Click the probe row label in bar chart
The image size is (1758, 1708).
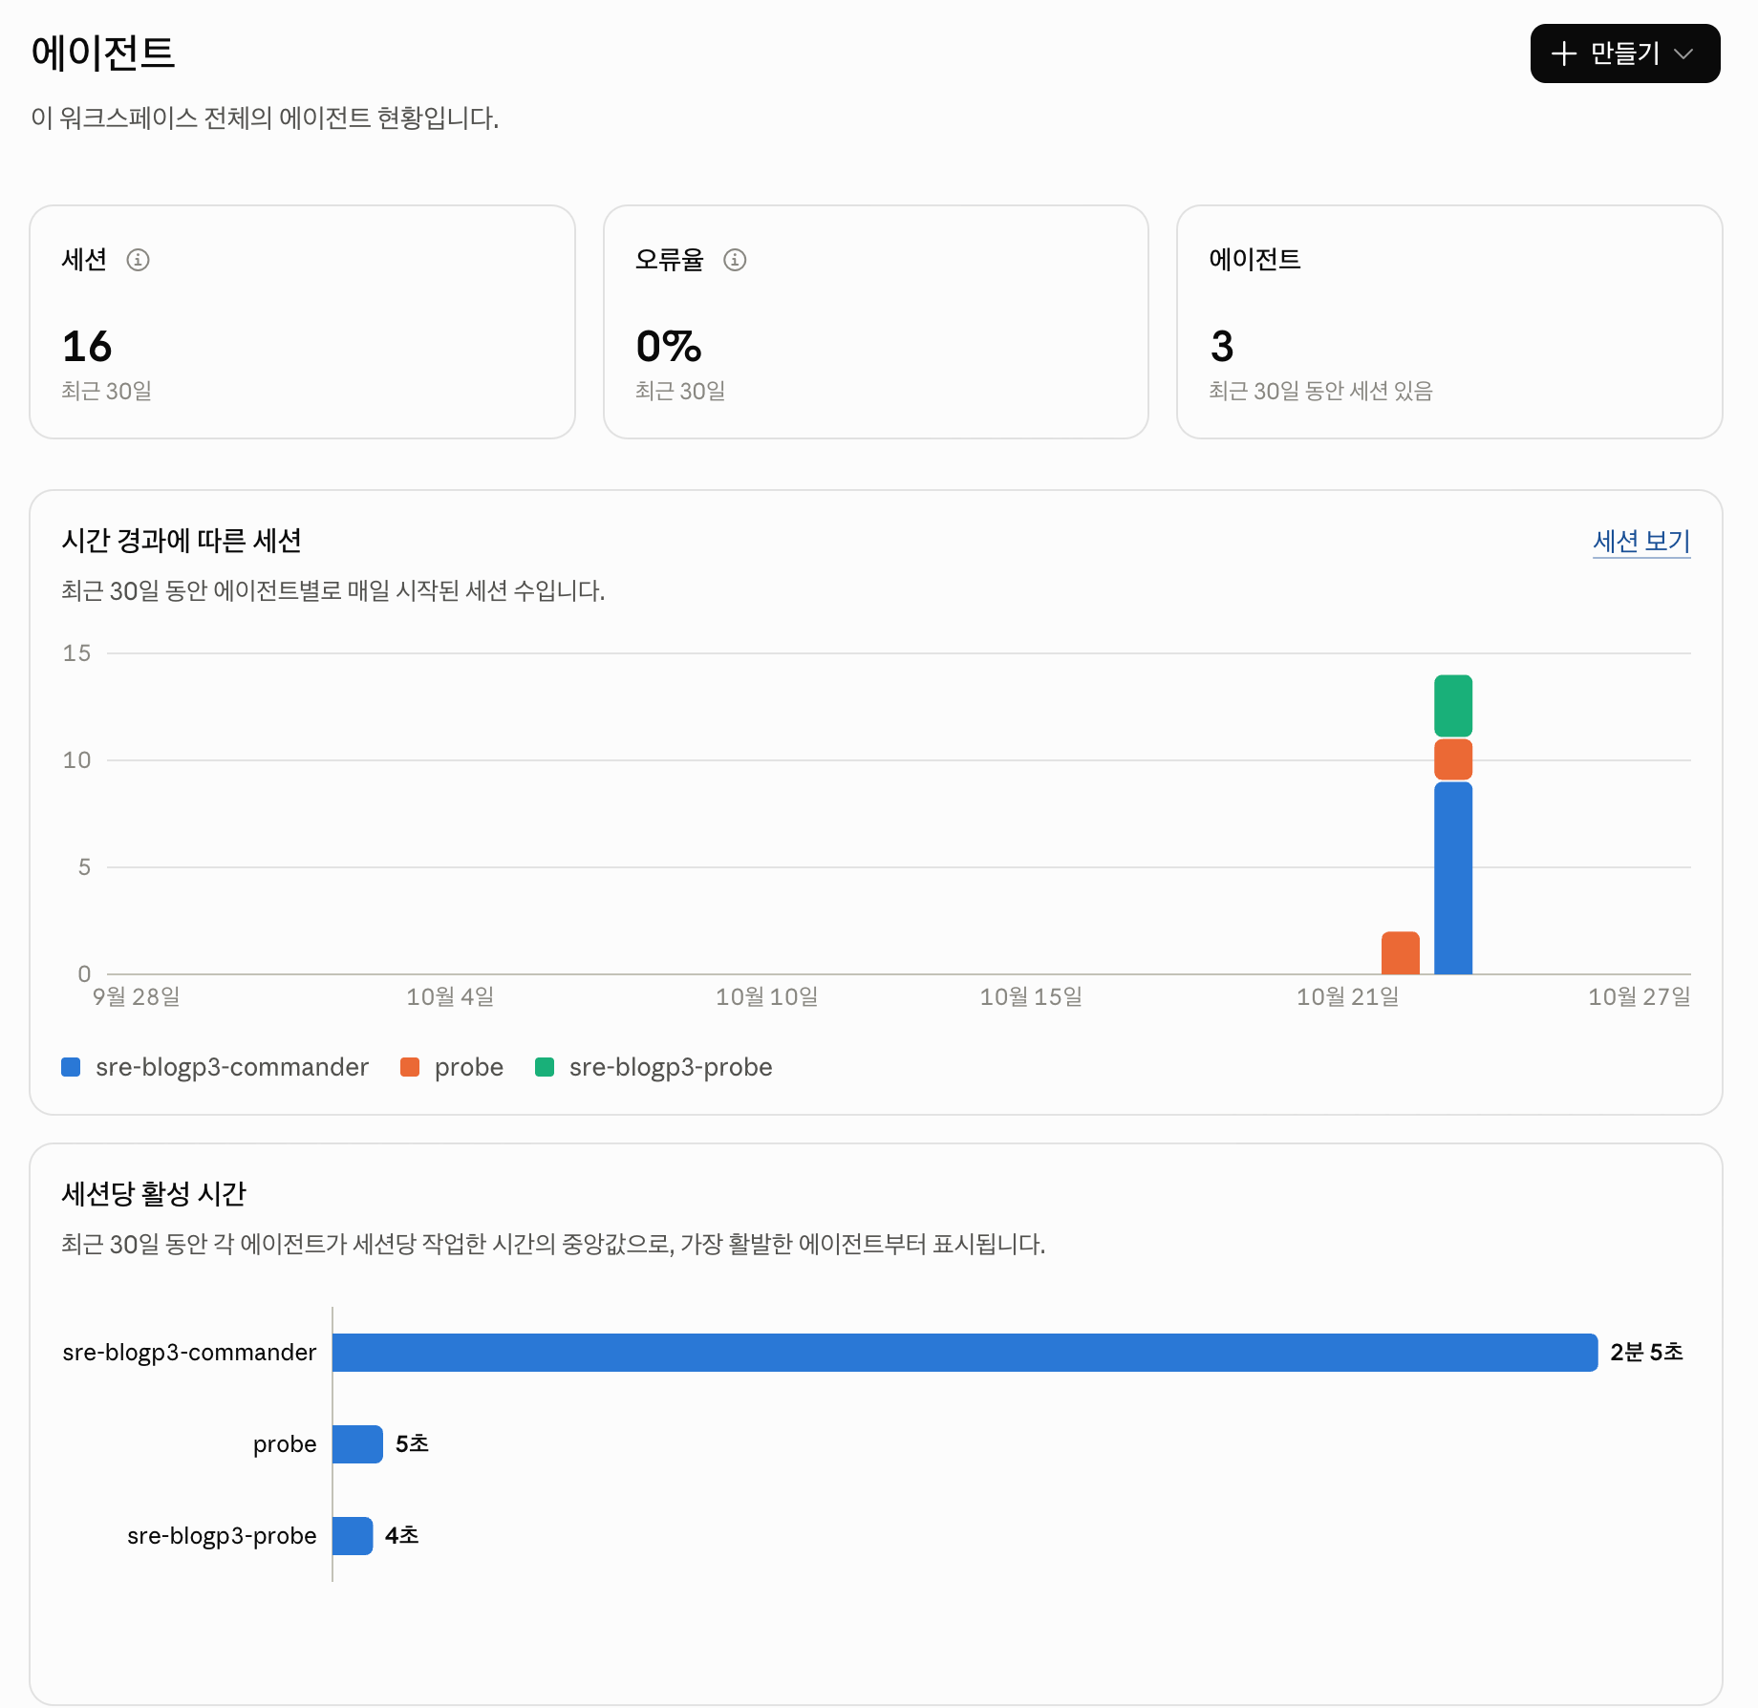tap(285, 1444)
